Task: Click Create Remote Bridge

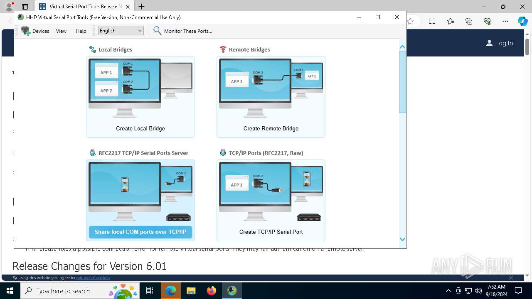Action: pos(271,128)
